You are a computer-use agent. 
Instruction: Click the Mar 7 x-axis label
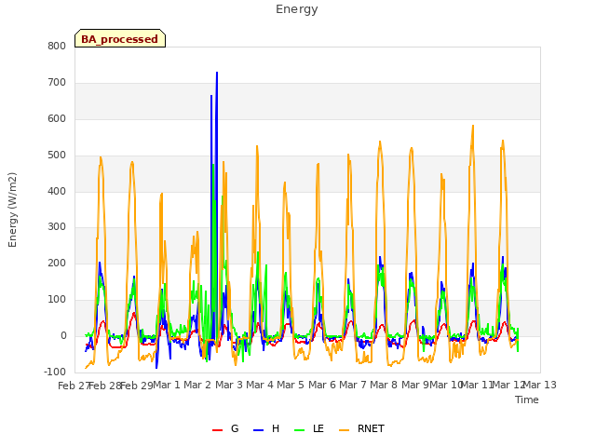[353, 385]
